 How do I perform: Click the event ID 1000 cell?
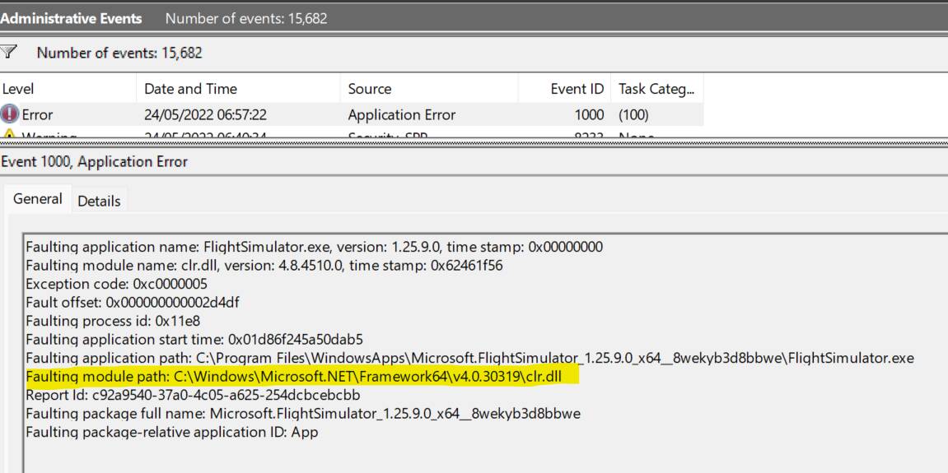click(589, 115)
